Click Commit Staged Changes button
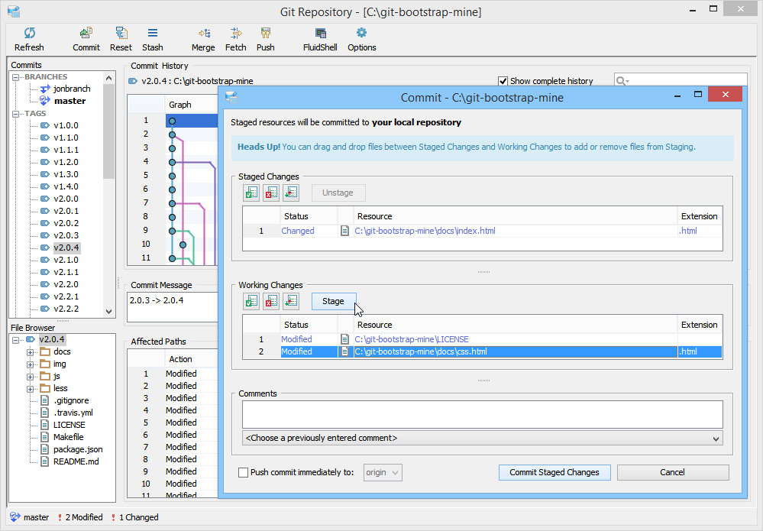Screen dimensions: 763x531 [554, 472]
